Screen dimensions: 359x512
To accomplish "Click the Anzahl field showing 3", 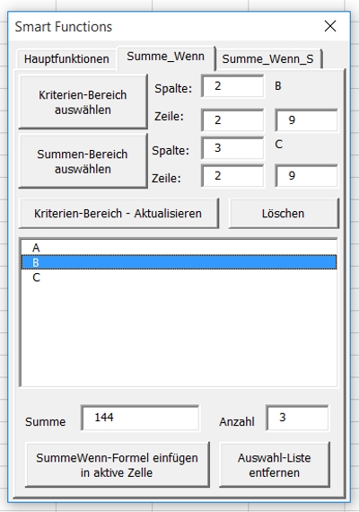I will click(297, 418).
